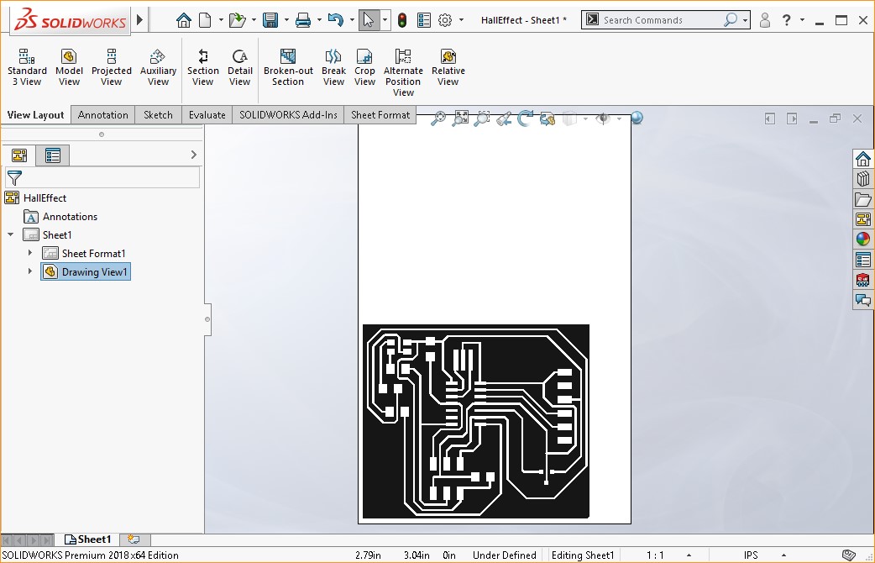Select Alternate Position View tool
This screenshot has height=563, width=875.
click(x=403, y=72)
